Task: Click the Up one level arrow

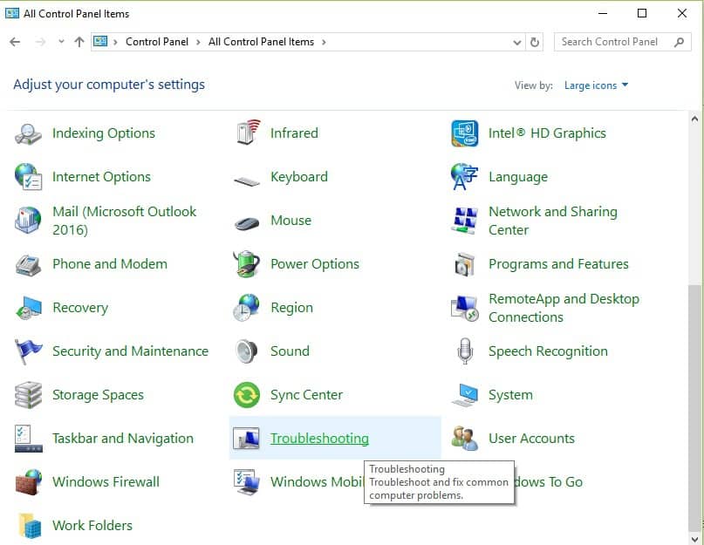Action: pos(79,42)
